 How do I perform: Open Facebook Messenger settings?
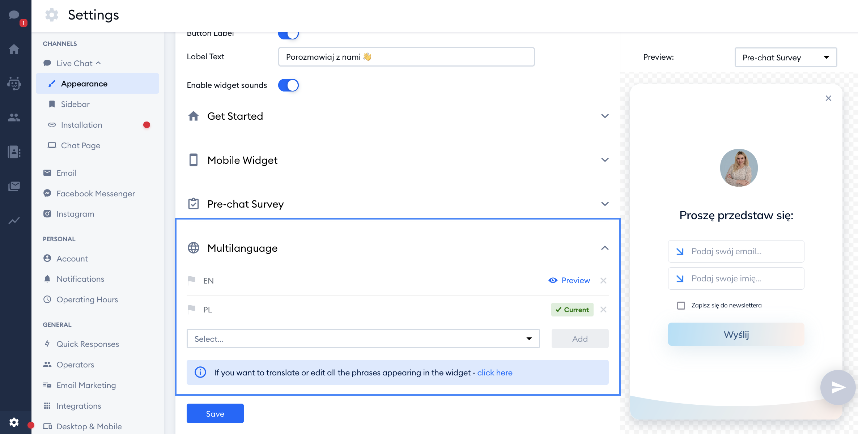coord(95,193)
